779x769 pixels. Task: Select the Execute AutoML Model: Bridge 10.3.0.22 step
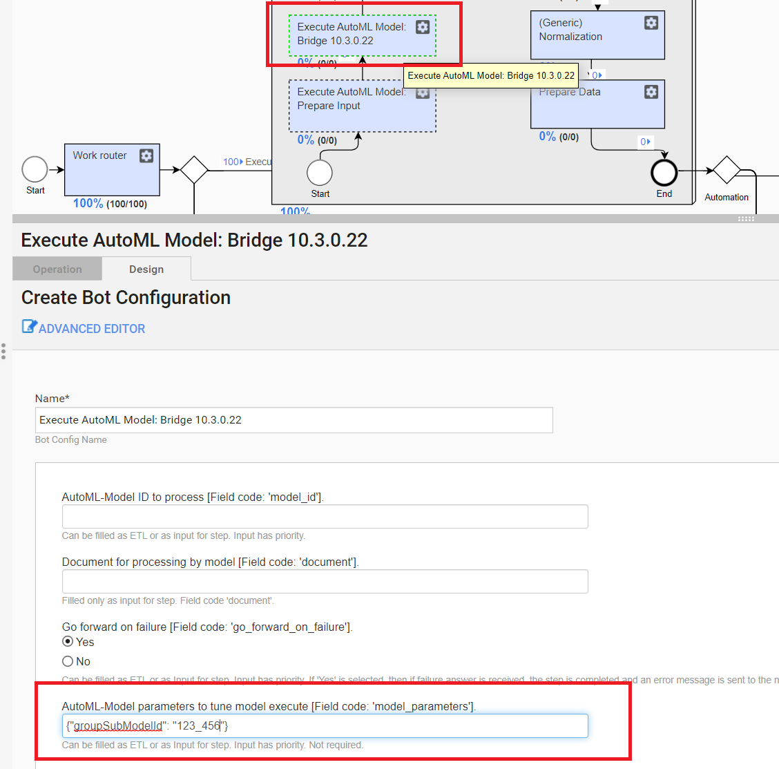362,35
